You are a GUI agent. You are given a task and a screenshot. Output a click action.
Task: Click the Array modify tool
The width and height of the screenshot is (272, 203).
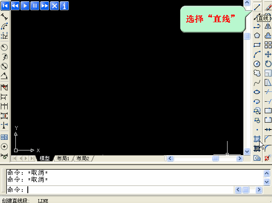[268, 45]
